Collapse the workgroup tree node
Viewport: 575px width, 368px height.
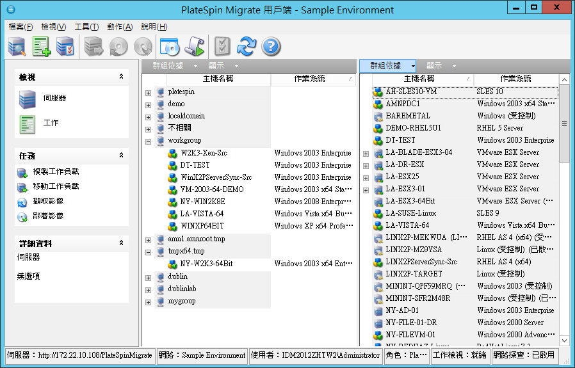149,141
